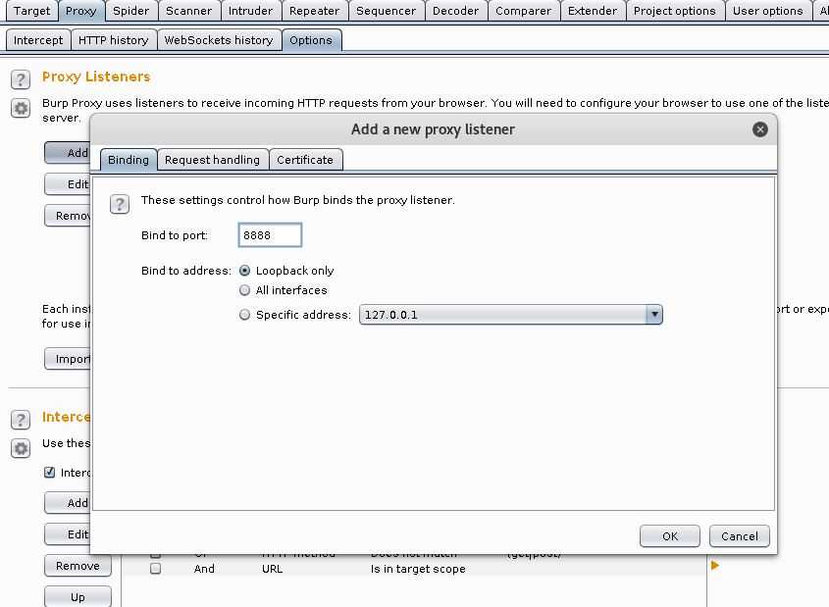This screenshot has width=829, height=607.
Task: Select the Binding tab in dialog
Action: [x=128, y=160]
